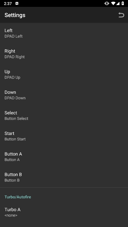Tap the cellular signal status icon

118,4
